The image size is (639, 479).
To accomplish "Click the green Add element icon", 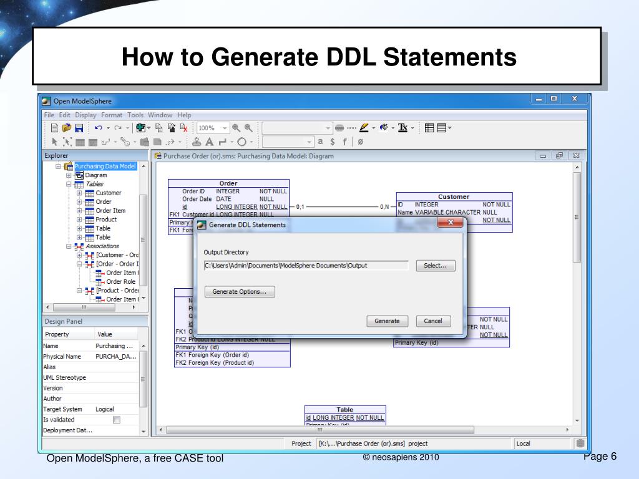I will 140,128.
